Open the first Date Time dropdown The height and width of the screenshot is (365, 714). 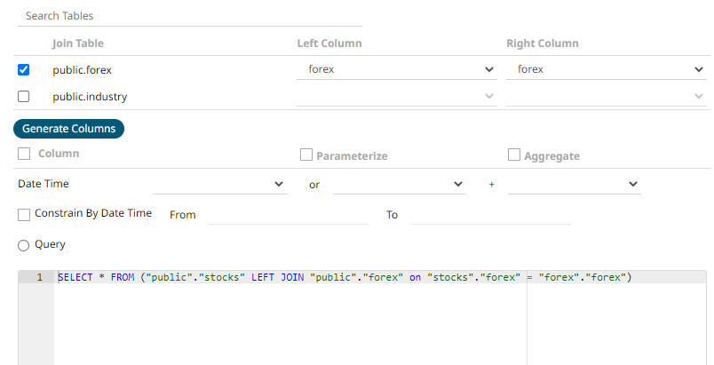point(218,184)
